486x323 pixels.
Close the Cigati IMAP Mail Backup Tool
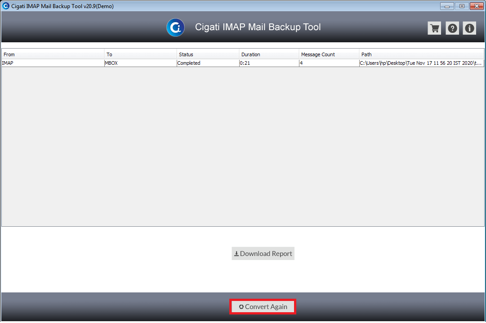[477, 6]
